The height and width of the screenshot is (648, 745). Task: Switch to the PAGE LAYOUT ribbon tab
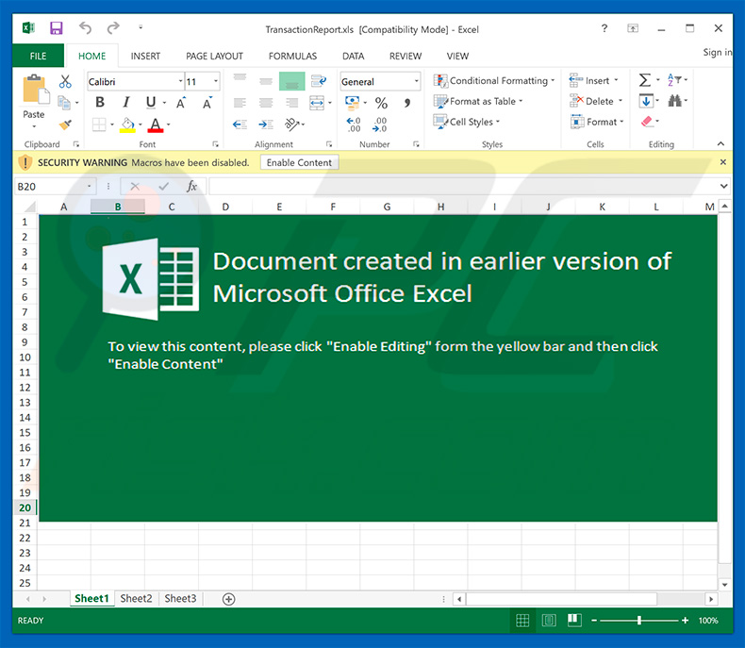point(214,56)
